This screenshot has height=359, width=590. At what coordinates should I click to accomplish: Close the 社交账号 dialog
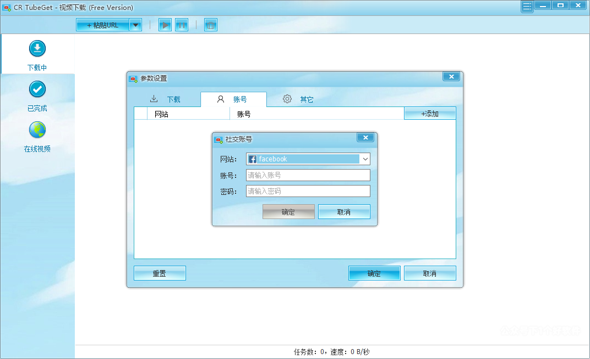[365, 138]
